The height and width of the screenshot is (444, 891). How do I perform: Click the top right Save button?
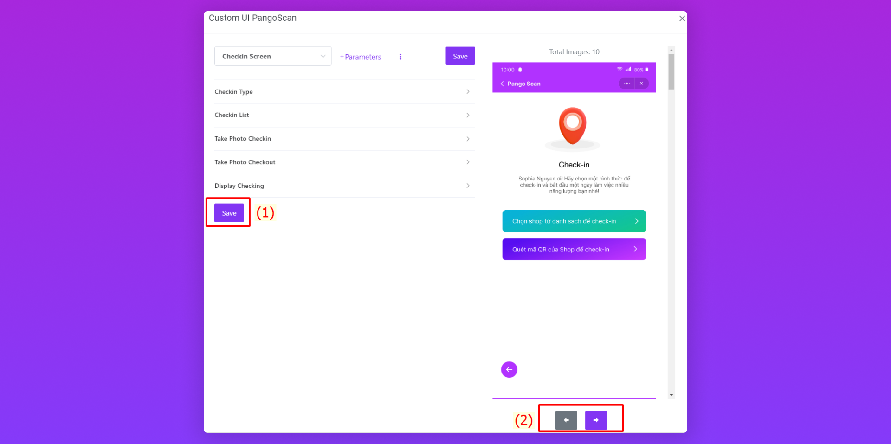(x=460, y=56)
